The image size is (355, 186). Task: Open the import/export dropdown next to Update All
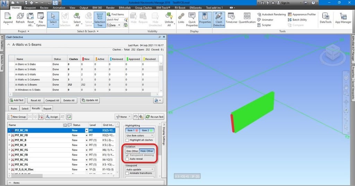click(x=158, y=100)
